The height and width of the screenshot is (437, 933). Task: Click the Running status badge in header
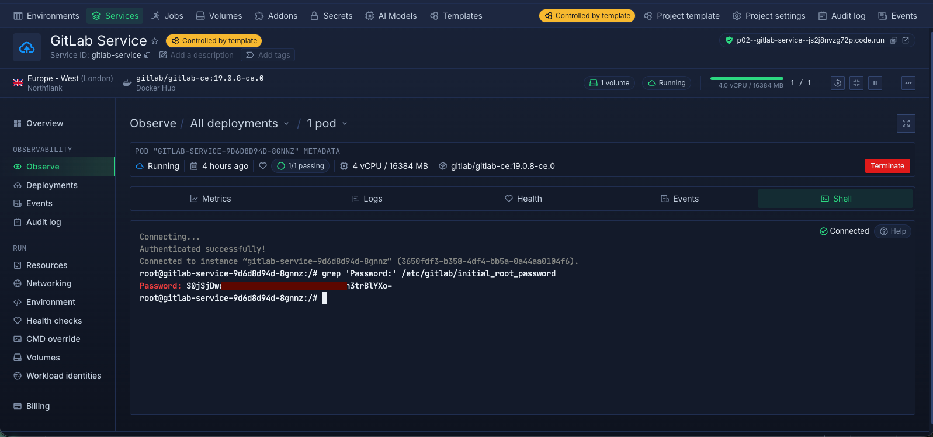[x=667, y=83]
